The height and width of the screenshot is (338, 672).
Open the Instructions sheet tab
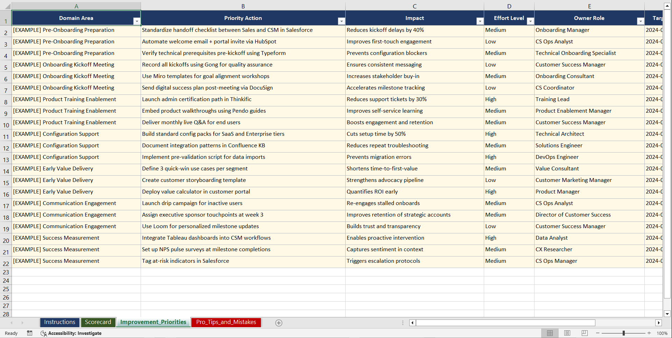(x=59, y=322)
